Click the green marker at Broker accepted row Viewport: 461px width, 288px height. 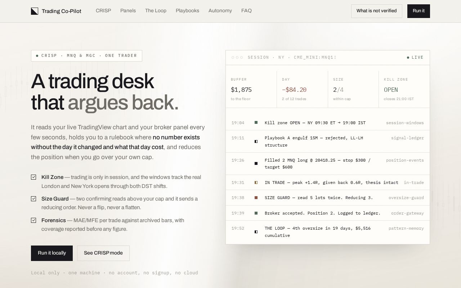[256, 213]
